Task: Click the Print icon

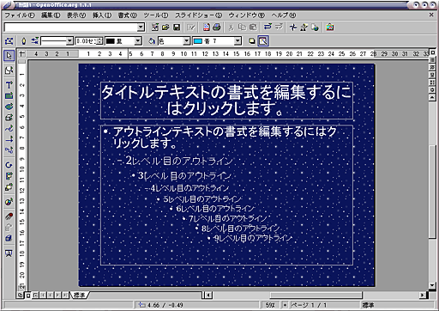Action: coord(217,27)
